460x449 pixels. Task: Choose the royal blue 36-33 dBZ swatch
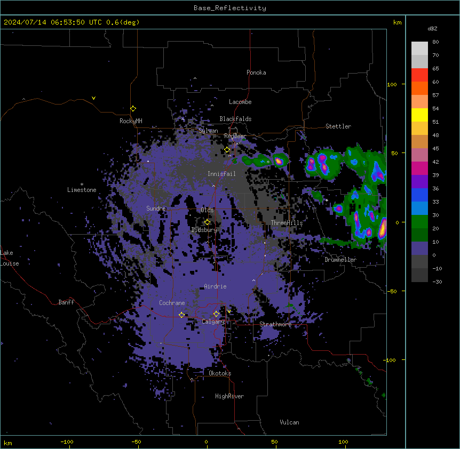419,195
